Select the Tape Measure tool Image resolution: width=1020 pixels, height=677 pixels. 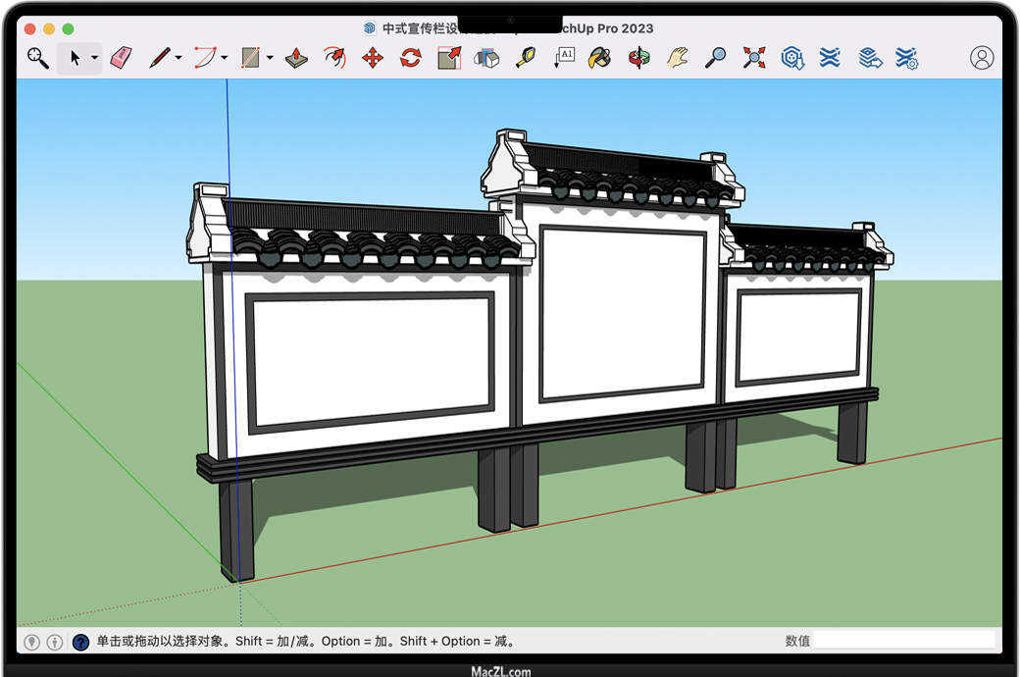pos(527,58)
